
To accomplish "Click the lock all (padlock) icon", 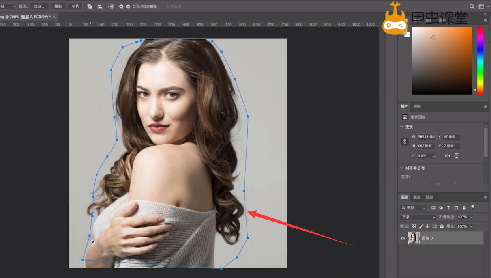I will pyautogui.click(x=442, y=226).
